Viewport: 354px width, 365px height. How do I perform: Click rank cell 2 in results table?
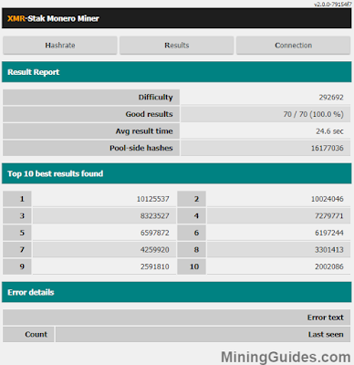coord(192,199)
